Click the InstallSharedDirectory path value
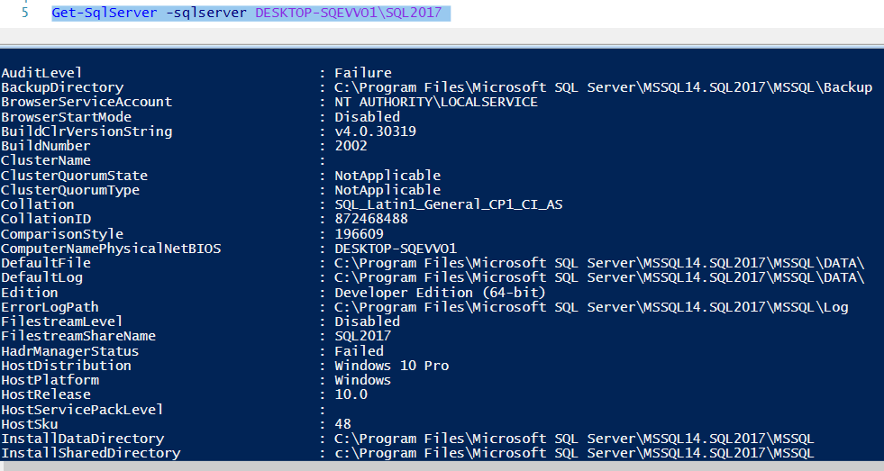 (x=574, y=453)
